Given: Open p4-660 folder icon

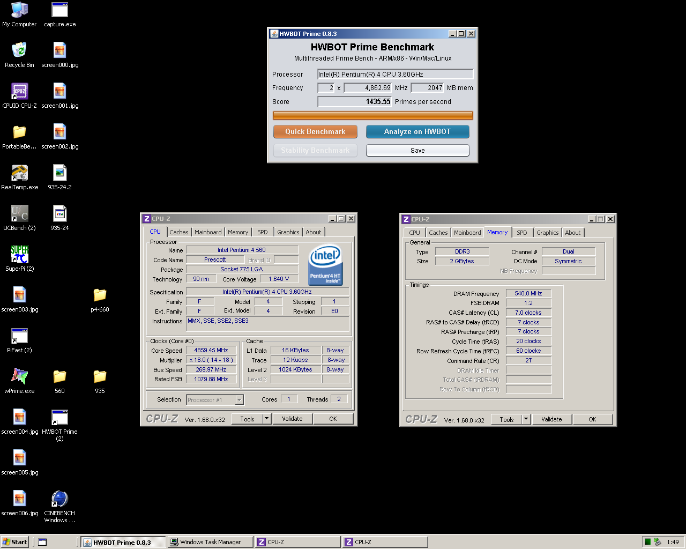Looking at the screenshot, I should pos(100,300).
